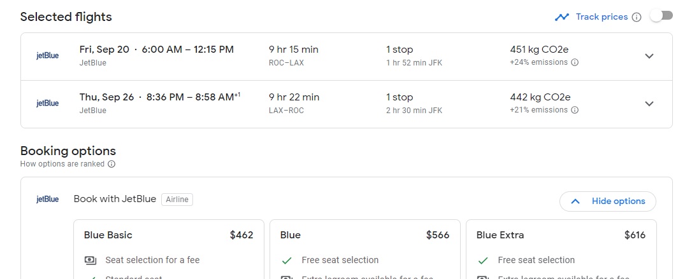
Task: Click the JetBlue logo in Booking options
Action: tap(47, 199)
